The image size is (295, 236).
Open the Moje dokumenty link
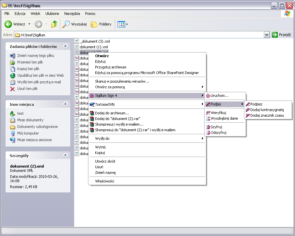(30, 120)
